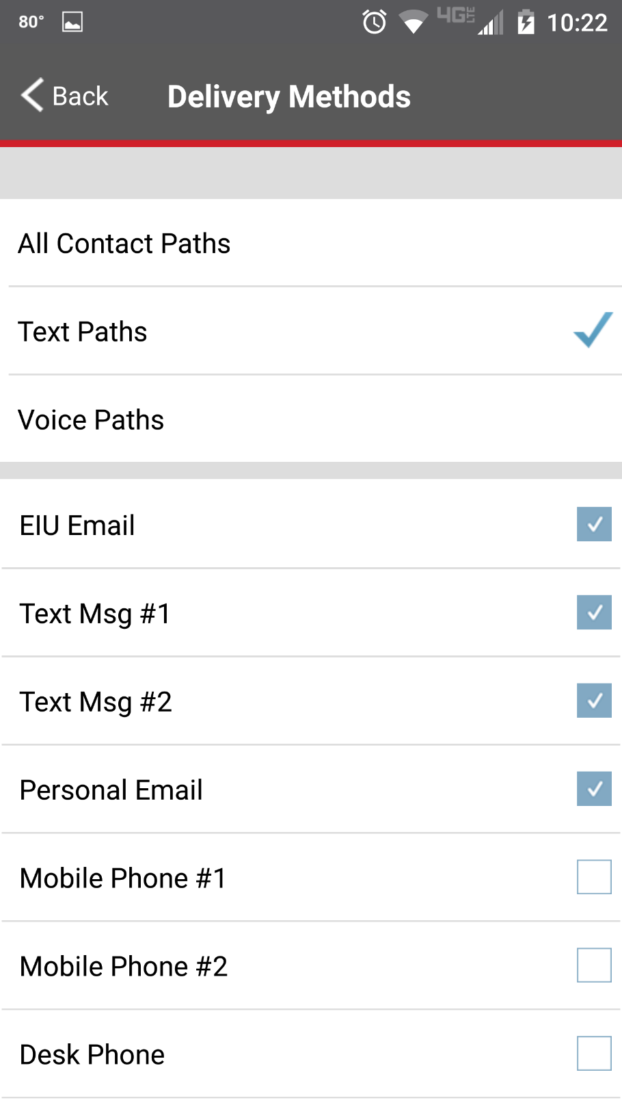This screenshot has width=622, height=1107.
Task: Tap the Wi-Fi signal status icon
Action: (x=413, y=23)
